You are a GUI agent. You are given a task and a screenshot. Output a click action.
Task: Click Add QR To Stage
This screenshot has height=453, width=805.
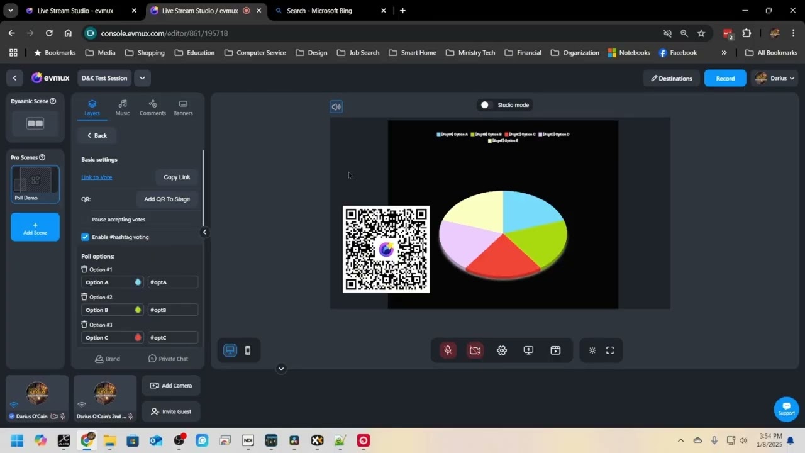pyautogui.click(x=167, y=199)
